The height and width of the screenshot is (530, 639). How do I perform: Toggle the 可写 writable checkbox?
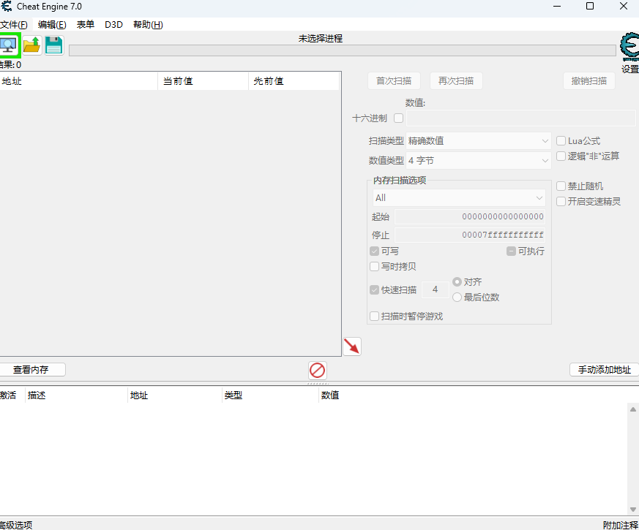tap(374, 251)
